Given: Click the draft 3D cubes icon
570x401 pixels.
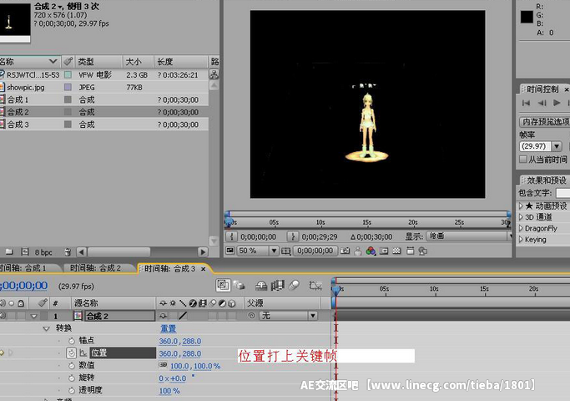Looking at the screenshot, I should click(240, 286).
